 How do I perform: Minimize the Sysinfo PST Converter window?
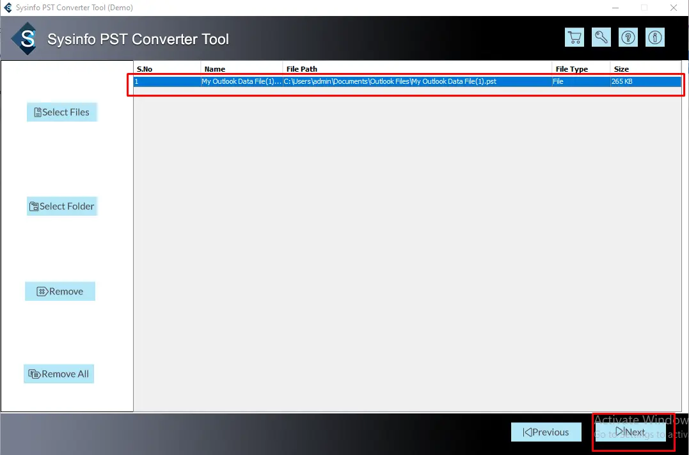(x=615, y=8)
